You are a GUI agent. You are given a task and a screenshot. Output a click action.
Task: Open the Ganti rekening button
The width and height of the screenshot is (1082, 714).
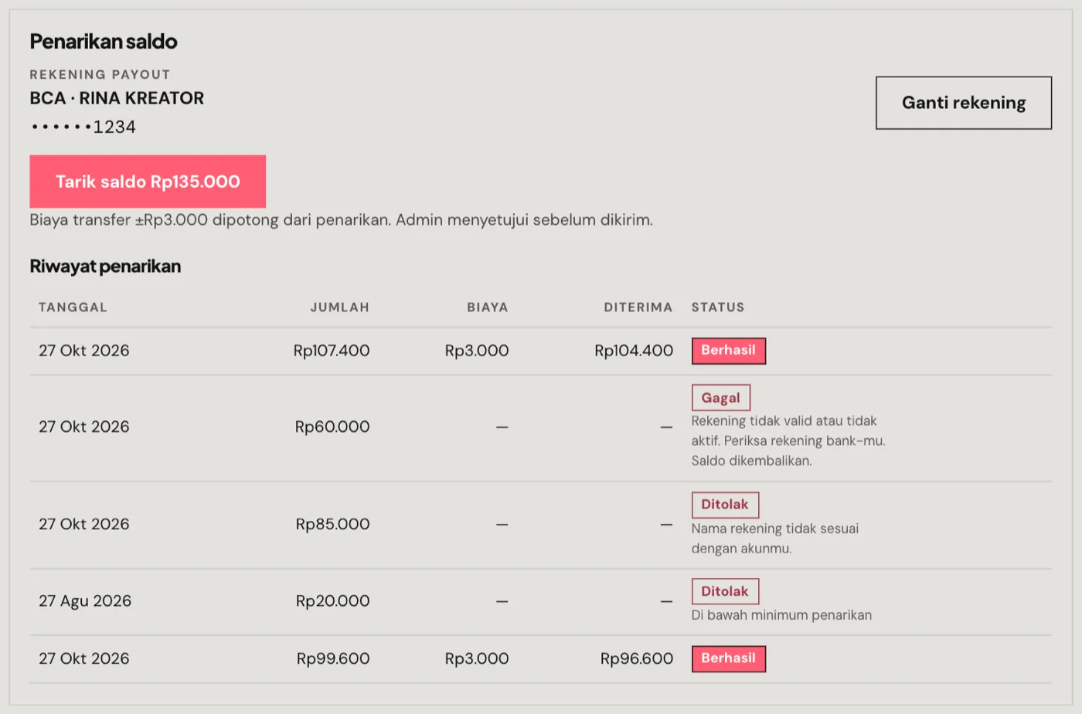[x=964, y=103]
